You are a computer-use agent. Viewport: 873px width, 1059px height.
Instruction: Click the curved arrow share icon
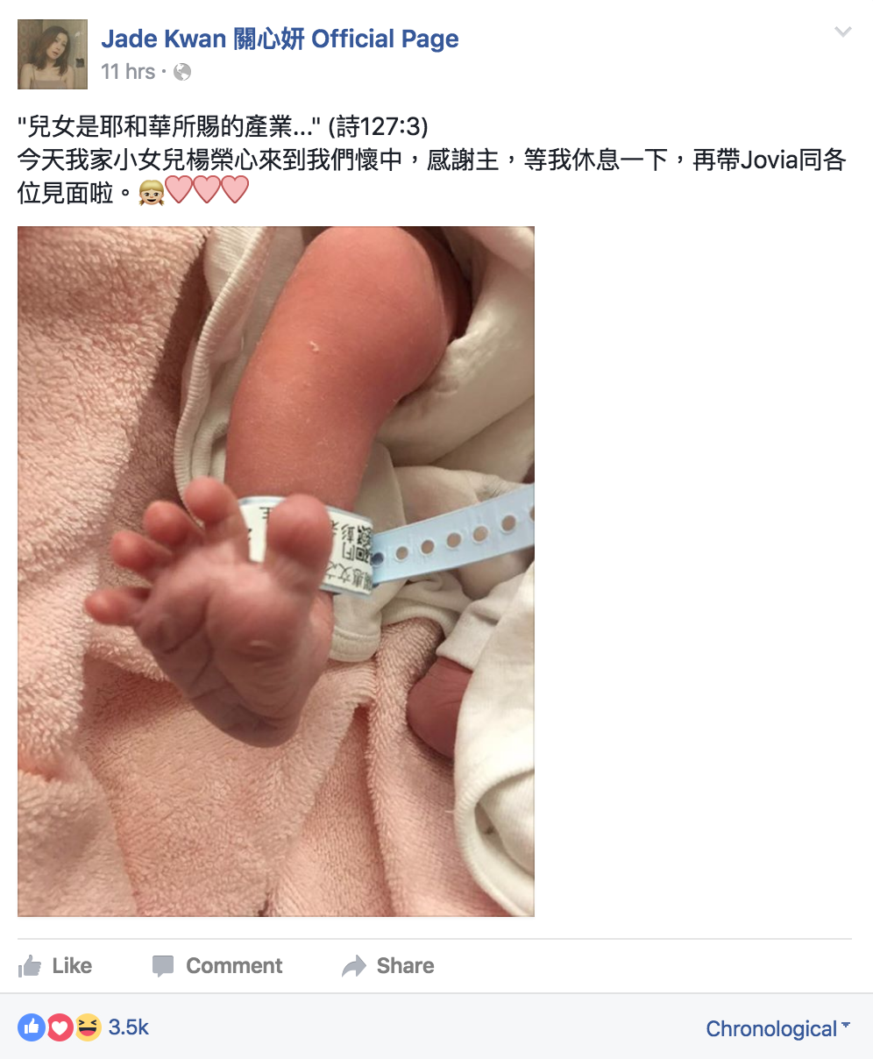point(354,966)
